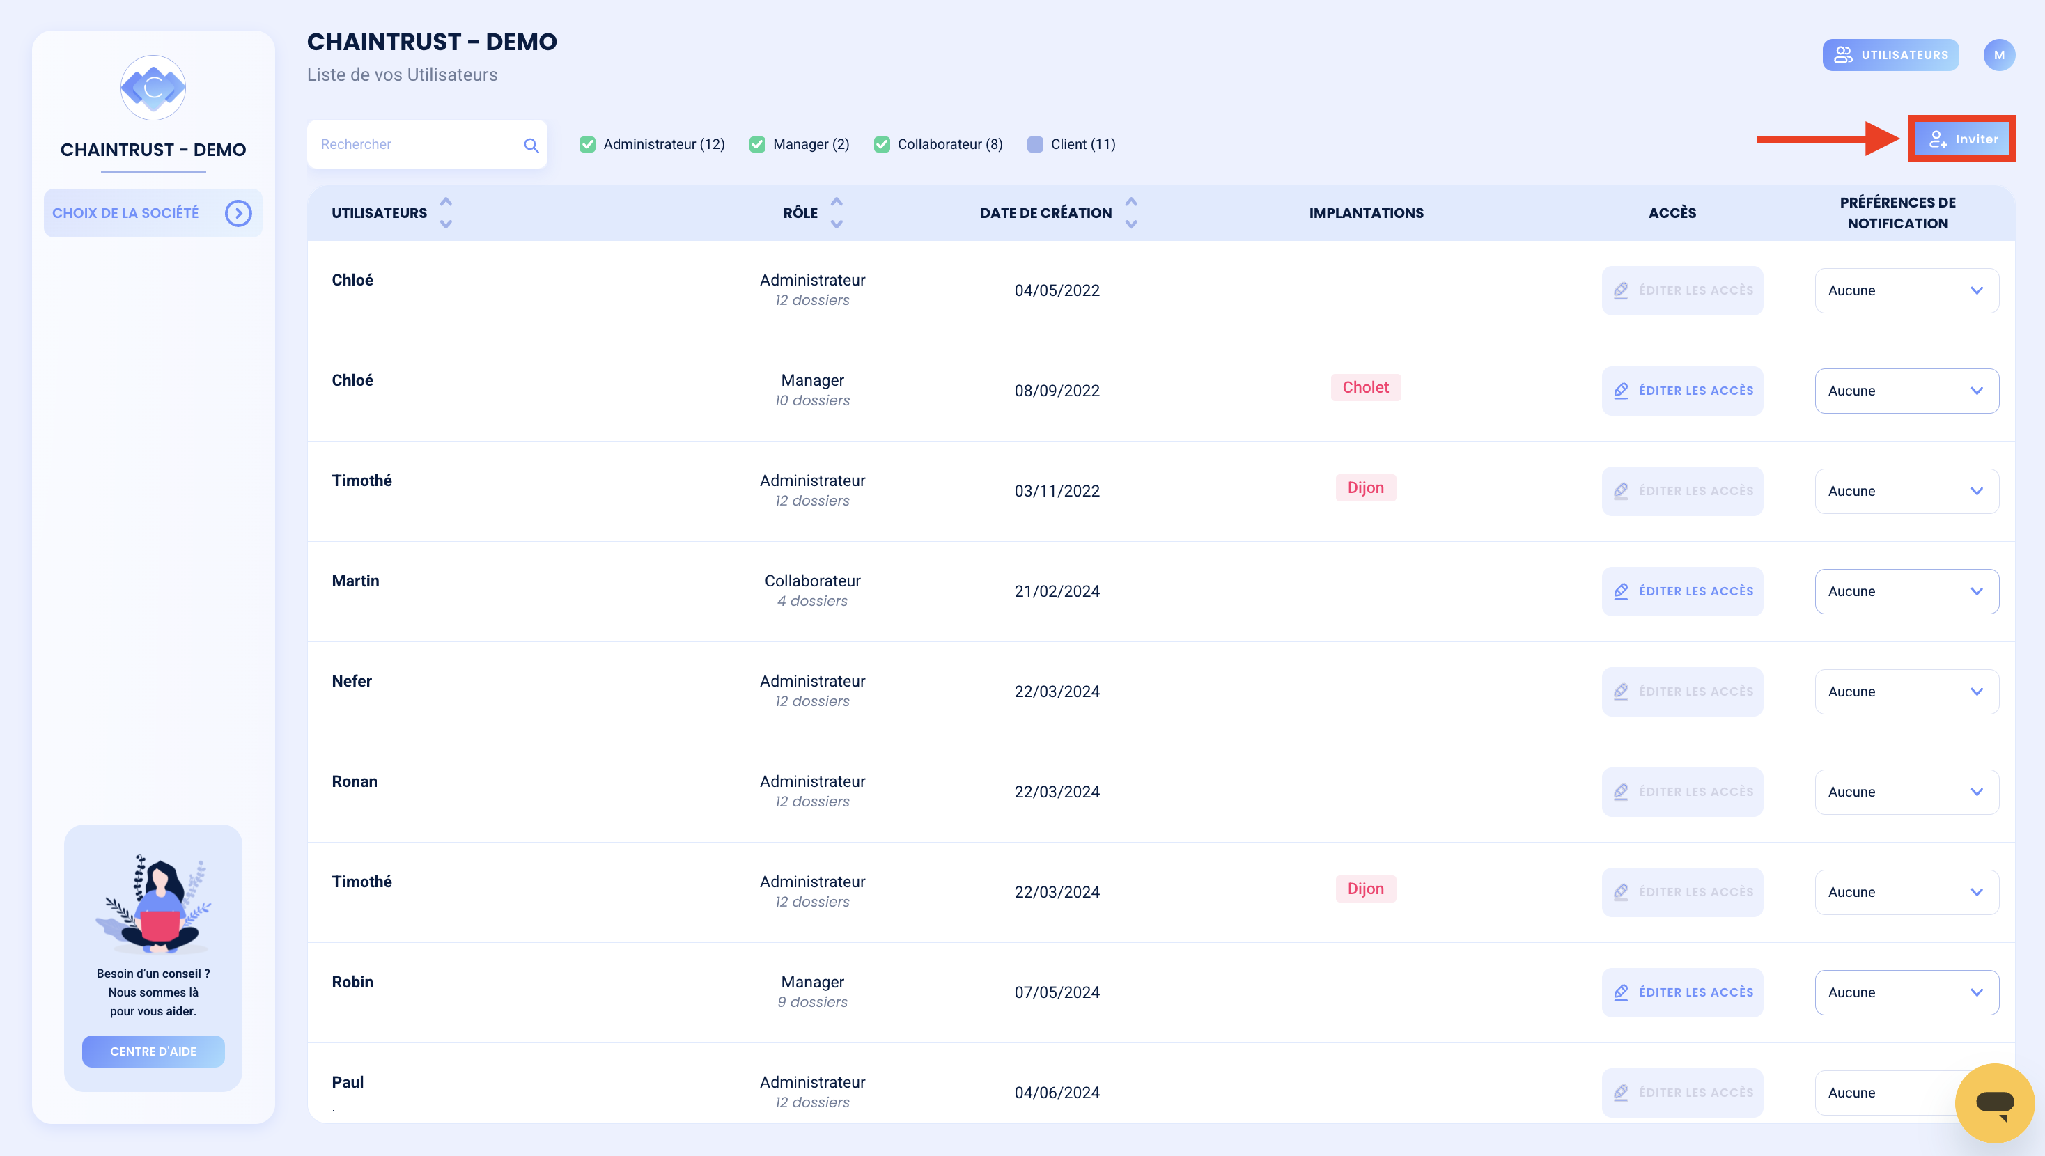
Task: Click Éditer les accès for Timothé 22/03/2024
Action: coord(1682,892)
